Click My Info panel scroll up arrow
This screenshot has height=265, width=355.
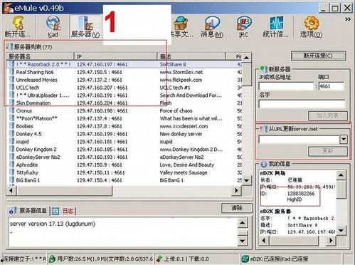(x=341, y=175)
